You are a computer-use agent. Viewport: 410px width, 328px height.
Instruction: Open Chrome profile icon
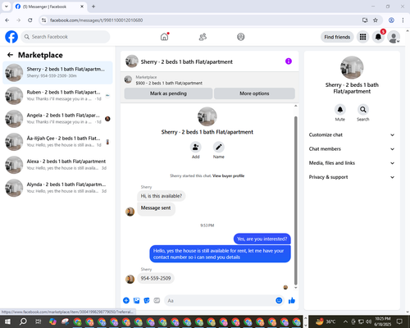coord(391,20)
